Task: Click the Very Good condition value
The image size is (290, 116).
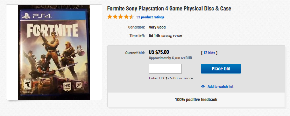Action: pos(157,27)
